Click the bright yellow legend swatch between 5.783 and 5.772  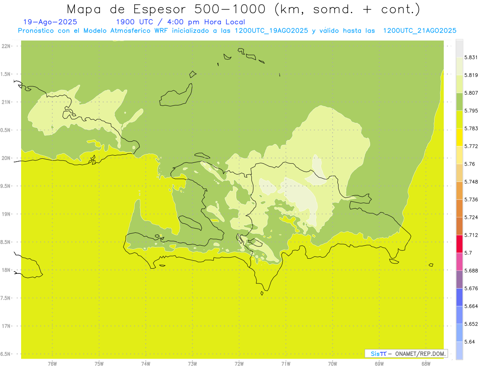(459, 137)
